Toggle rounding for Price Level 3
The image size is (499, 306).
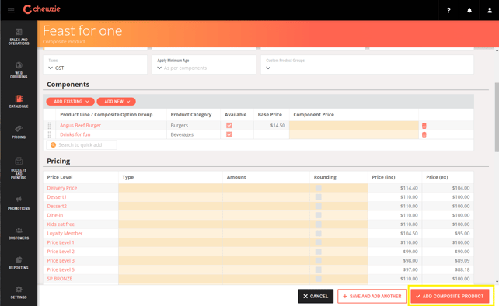(318, 260)
